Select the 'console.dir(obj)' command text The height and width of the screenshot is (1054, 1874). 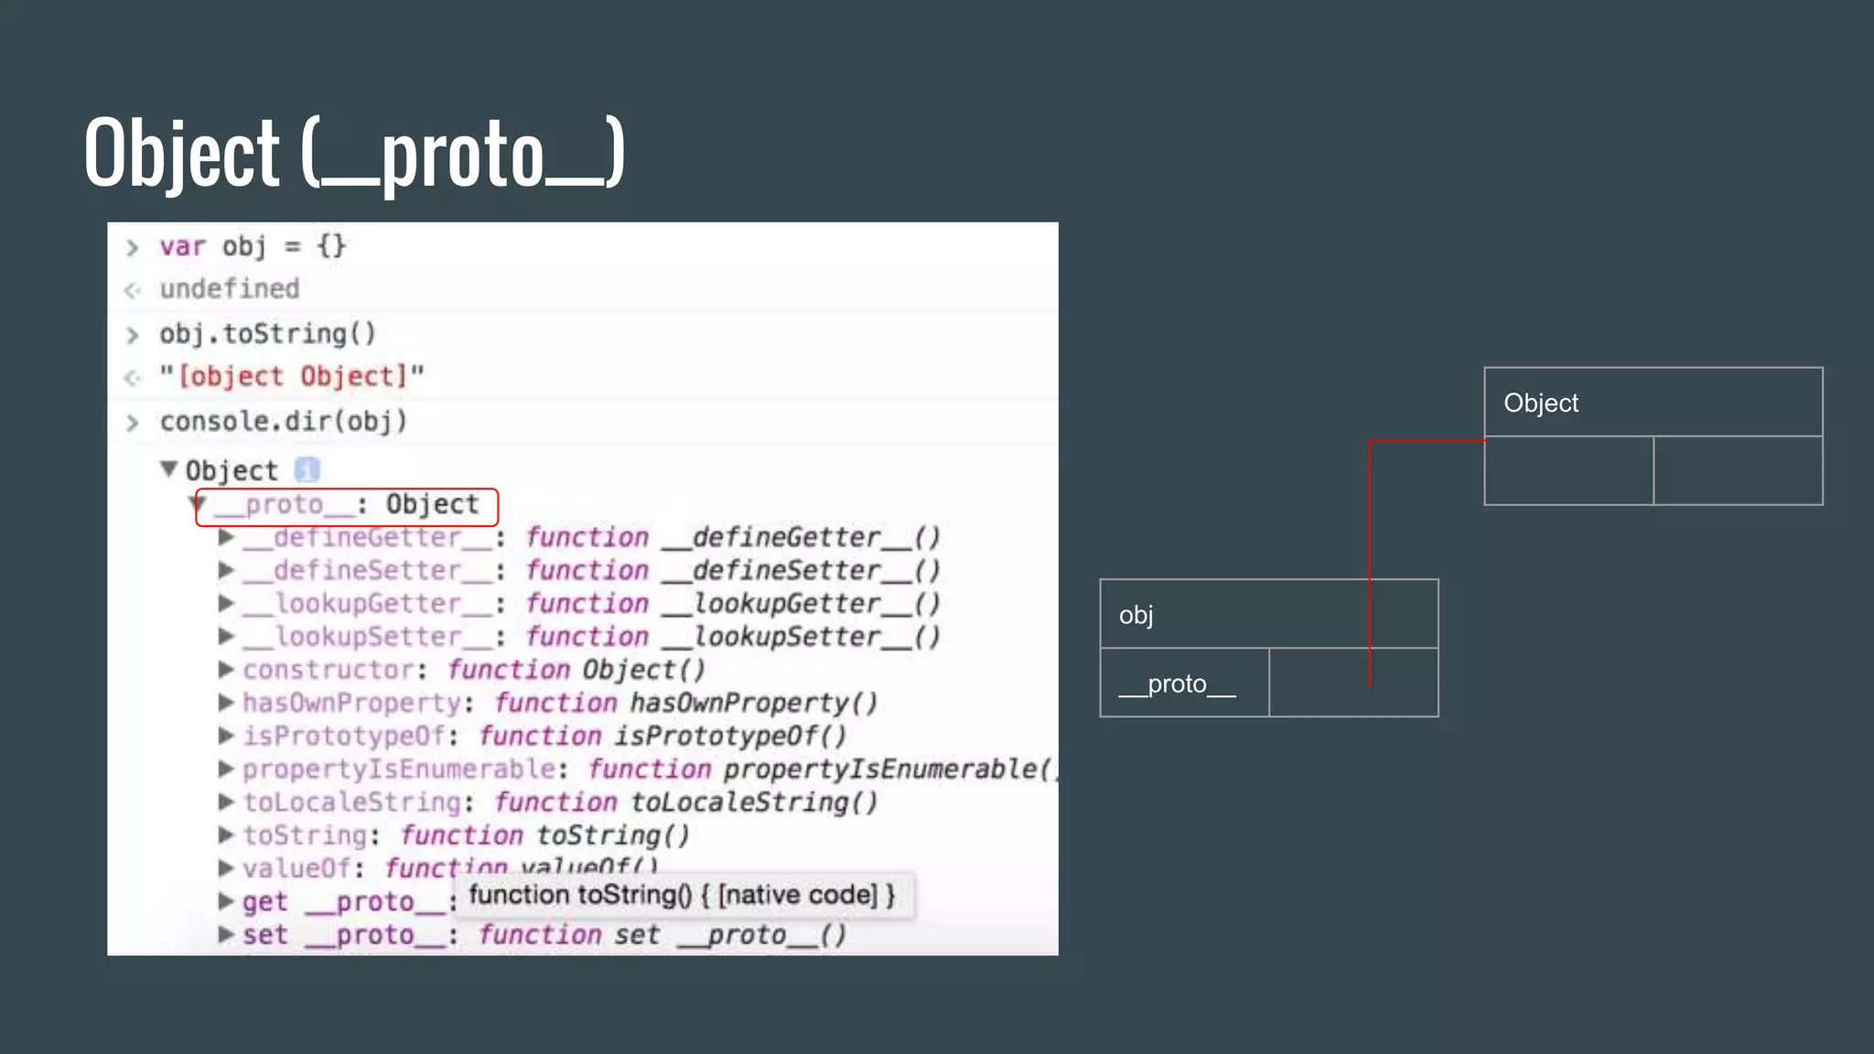click(x=284, y=421)
